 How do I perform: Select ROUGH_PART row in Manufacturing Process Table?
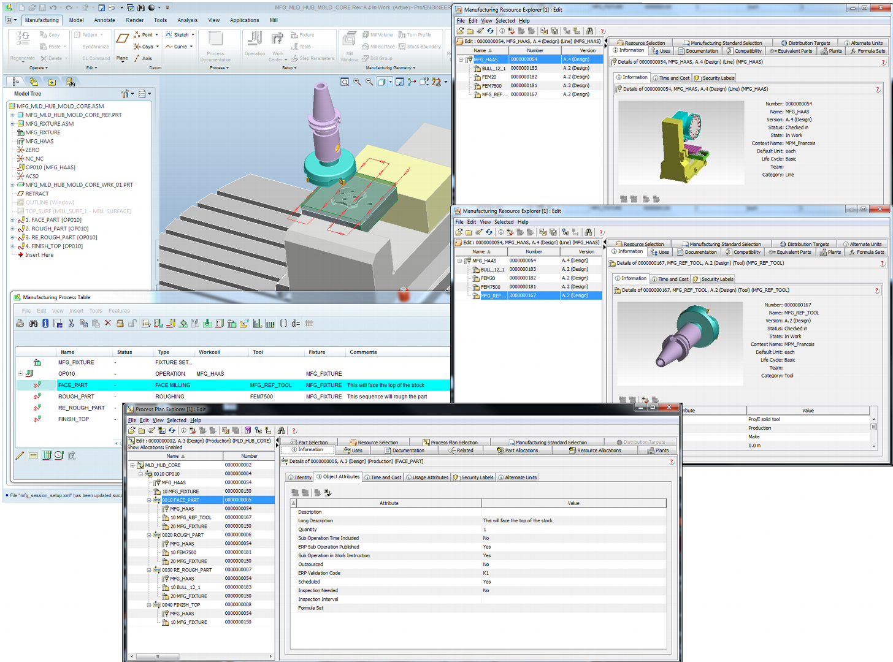click(x=76, y=397)
